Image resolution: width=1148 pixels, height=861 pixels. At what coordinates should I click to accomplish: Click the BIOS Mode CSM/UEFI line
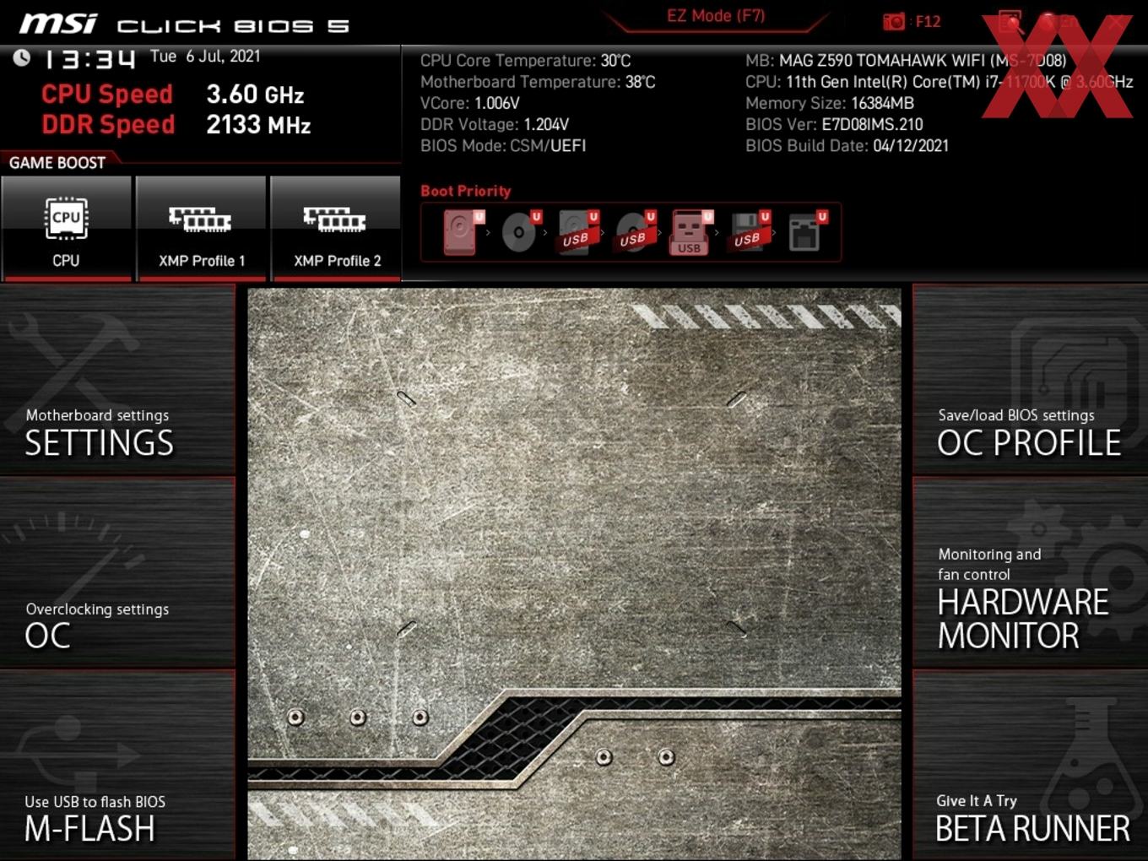503,145
